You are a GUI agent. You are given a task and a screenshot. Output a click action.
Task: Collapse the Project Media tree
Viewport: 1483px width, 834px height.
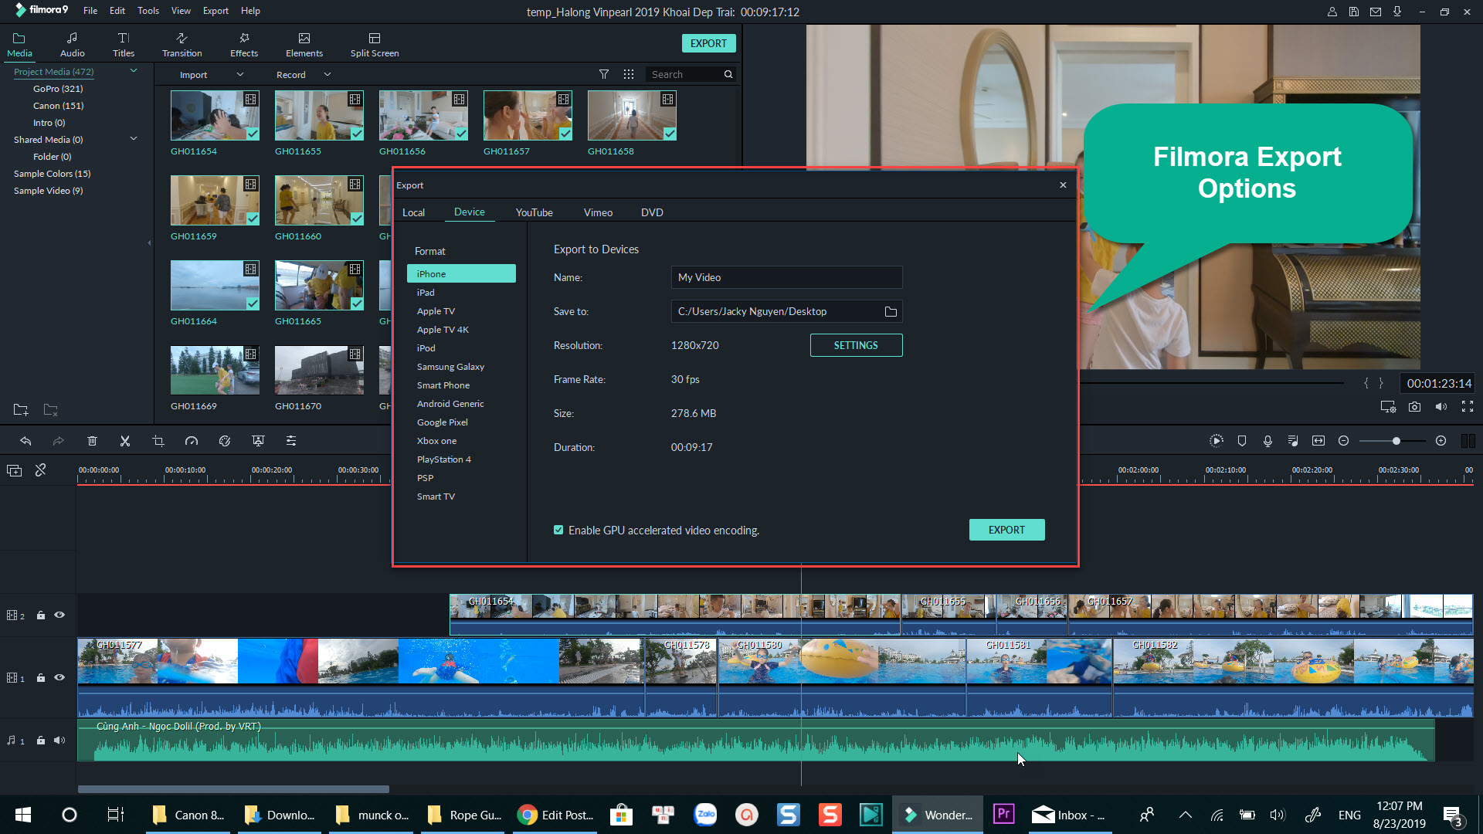[134, 71]
